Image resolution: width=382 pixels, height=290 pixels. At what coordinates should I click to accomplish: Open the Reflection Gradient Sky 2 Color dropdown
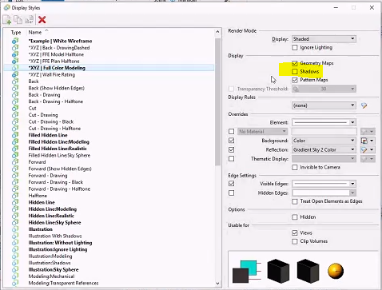[x=324, y=149]
